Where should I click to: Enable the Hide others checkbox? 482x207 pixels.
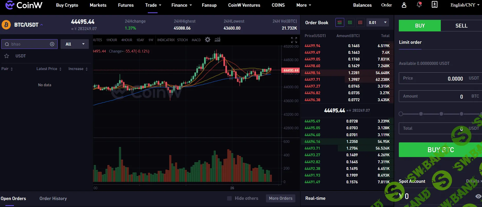tap(229, 198)
